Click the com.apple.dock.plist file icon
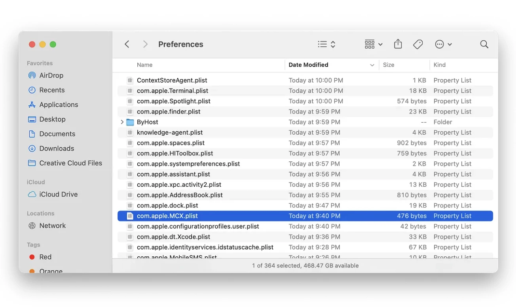 (130, 206)
